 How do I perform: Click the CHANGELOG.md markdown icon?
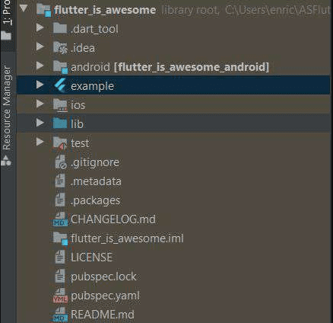pyautogui.click(x=60, y=219)
